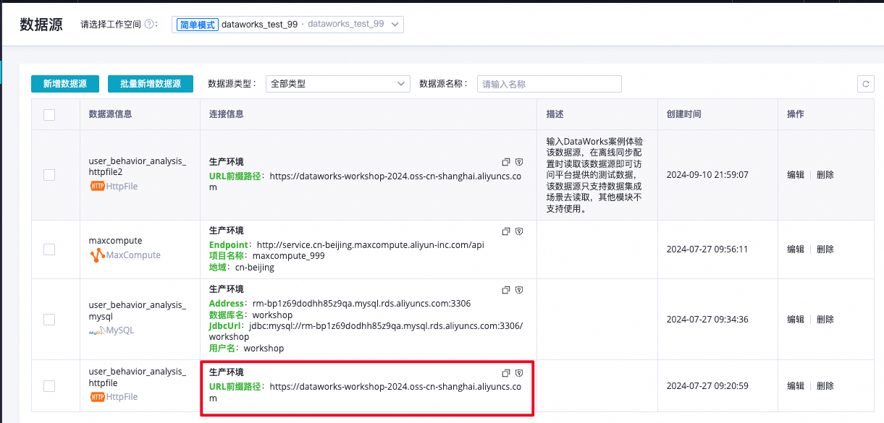Click HttpFile icon under user_behavior_analysis_httpfile2
Image resolution: width=884 pixels, height=423 pixels.
click(98, 187)
